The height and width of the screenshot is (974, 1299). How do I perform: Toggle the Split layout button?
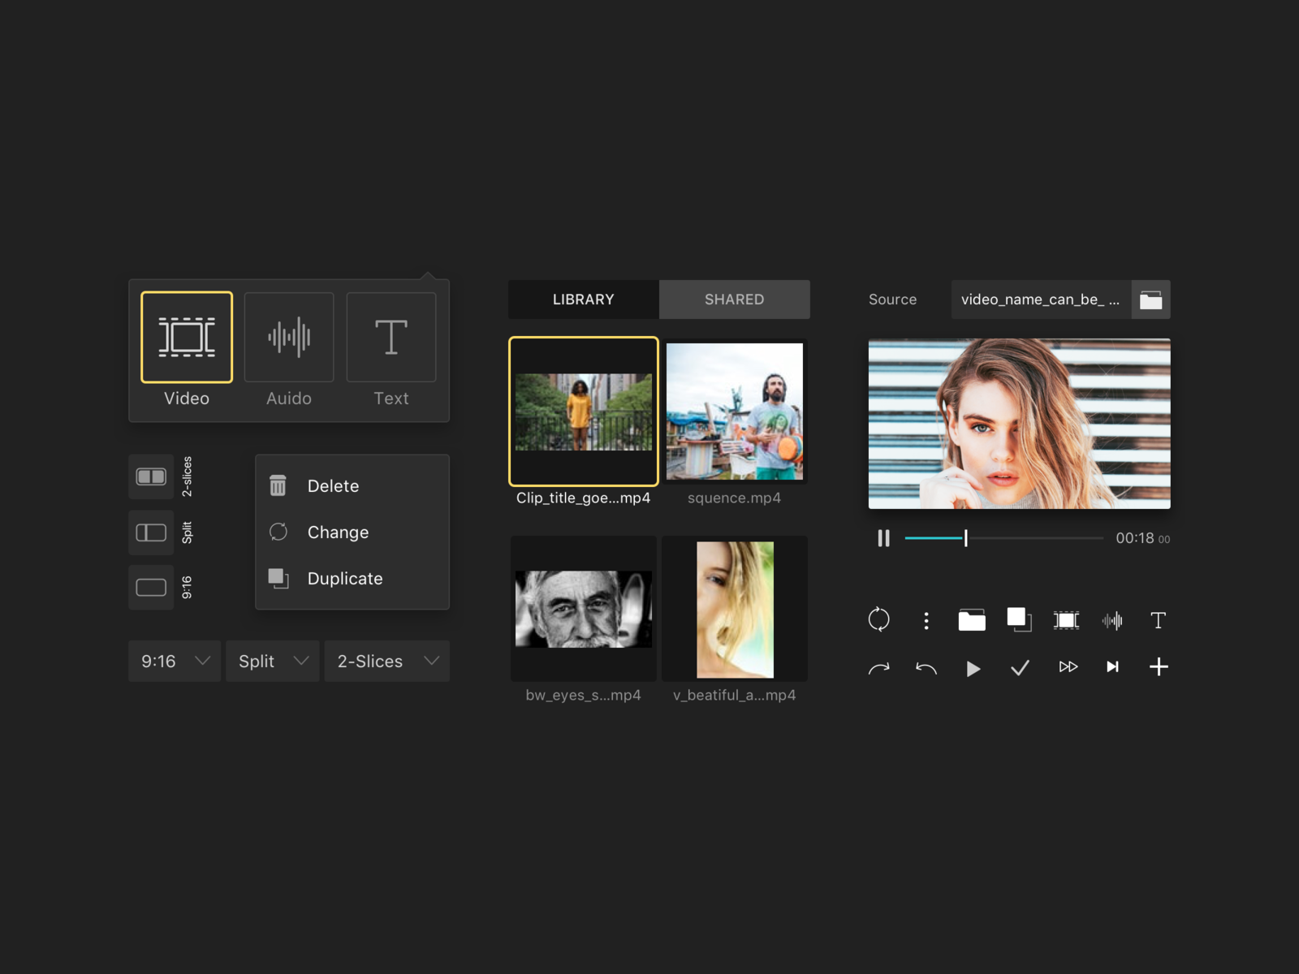(151, 532)
